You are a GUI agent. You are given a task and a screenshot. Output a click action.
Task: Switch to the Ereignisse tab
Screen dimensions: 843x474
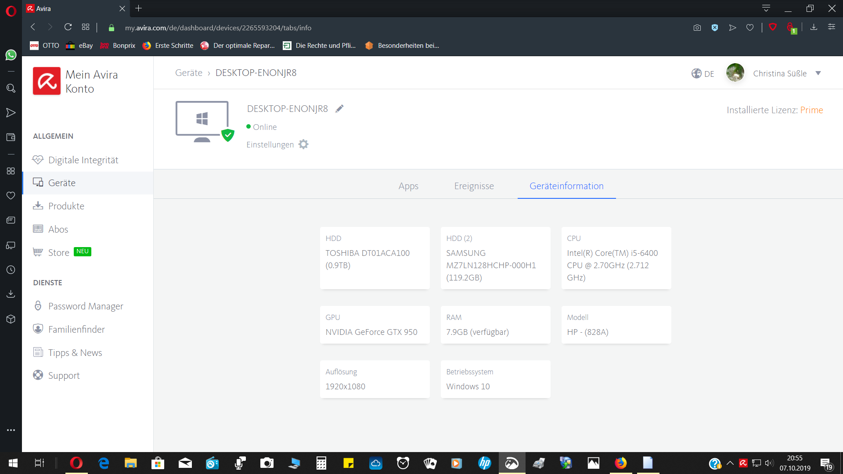474,186
